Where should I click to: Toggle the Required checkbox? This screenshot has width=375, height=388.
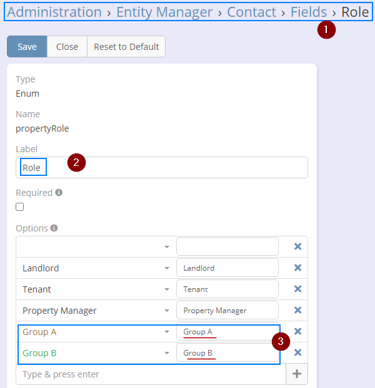(20, 207)
